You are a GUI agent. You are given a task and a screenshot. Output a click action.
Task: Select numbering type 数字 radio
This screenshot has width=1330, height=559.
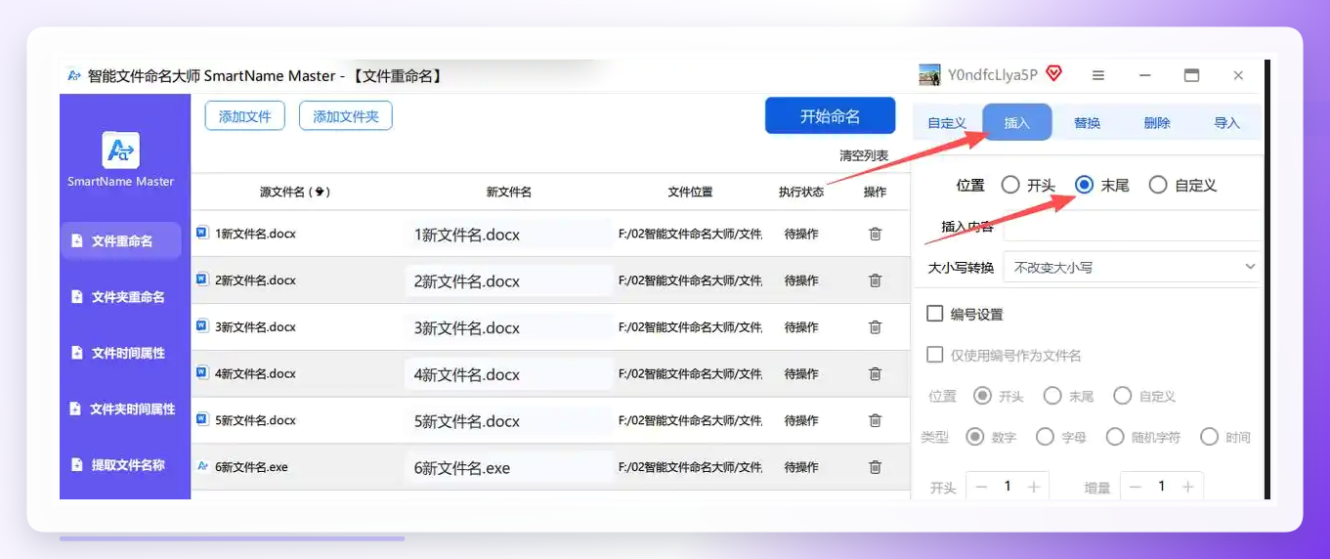(x=975, y=437)
